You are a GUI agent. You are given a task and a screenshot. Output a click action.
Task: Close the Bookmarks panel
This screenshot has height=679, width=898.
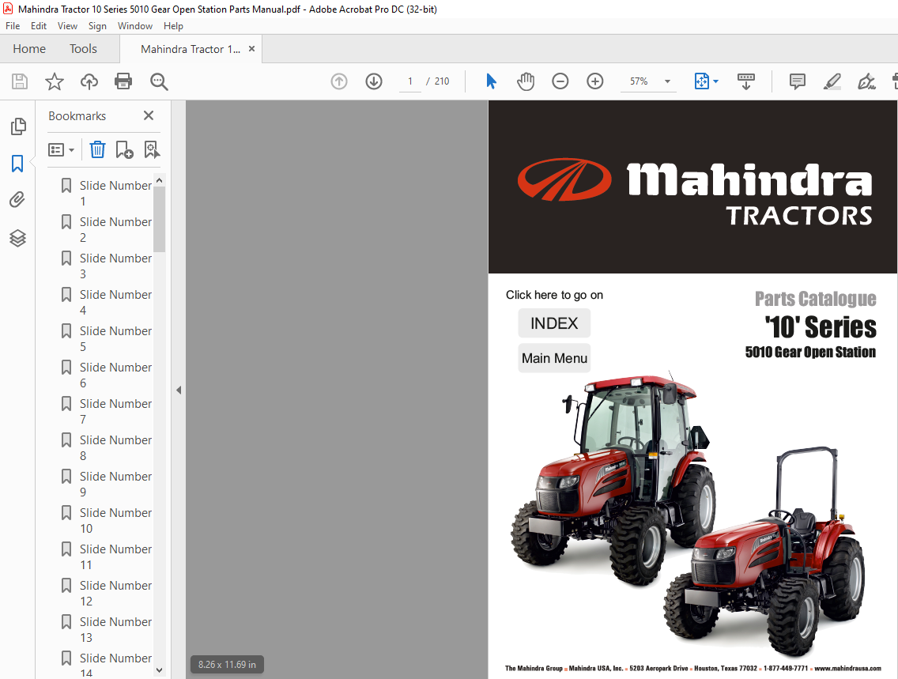tap(149, 115)
